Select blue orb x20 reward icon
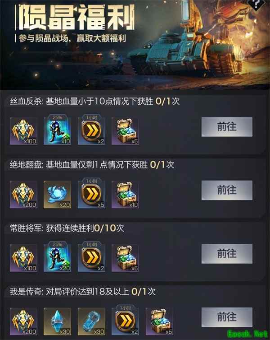The width and height of the screenshot is (270, 340). pyautogui.click(x=57, y=195)
